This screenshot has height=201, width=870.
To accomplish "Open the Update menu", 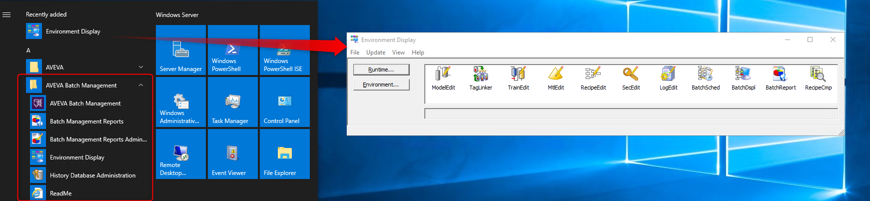I will pyautogui.click(x=376, y=52).
